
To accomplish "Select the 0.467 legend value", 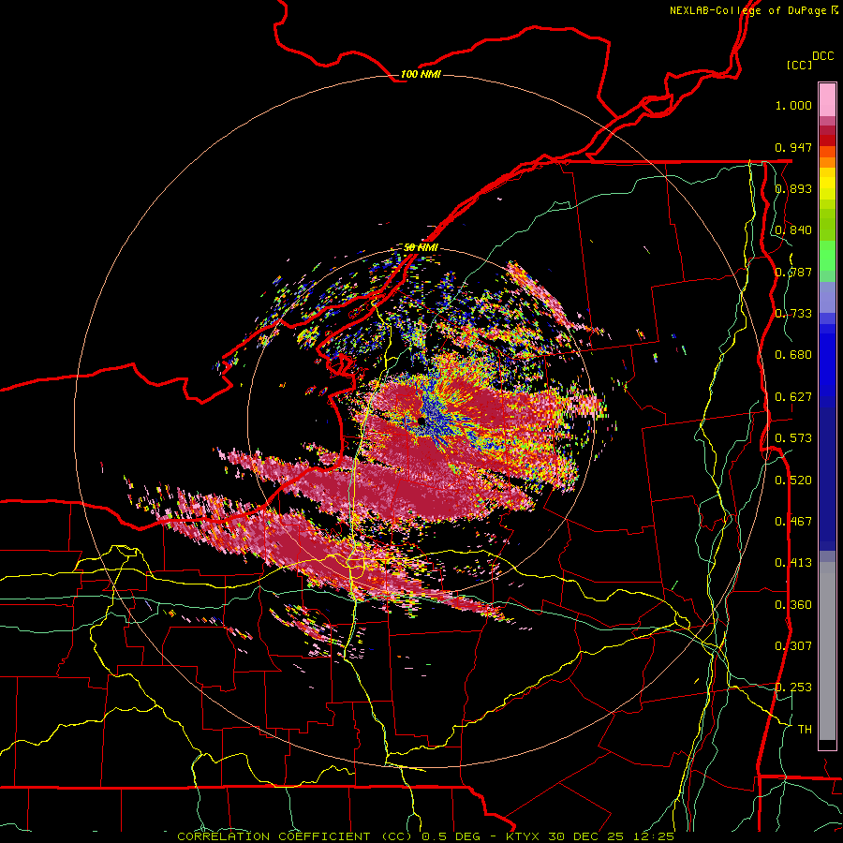I will point(793,522).
